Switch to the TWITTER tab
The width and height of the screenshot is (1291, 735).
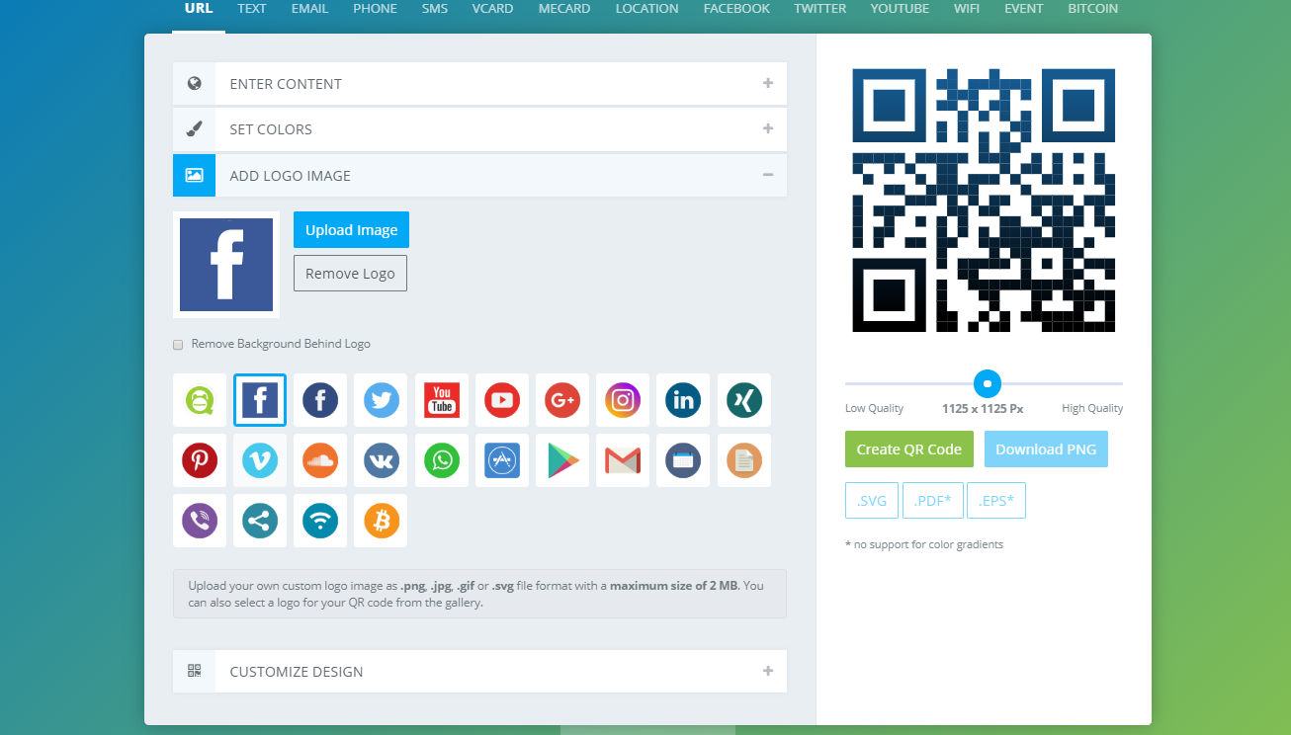(x=819, y=9)
